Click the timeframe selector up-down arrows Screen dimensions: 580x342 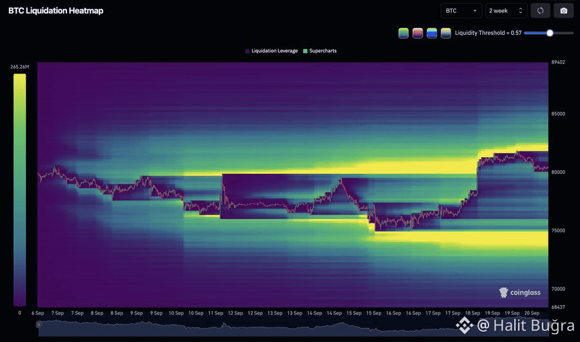tap(521, 11)
